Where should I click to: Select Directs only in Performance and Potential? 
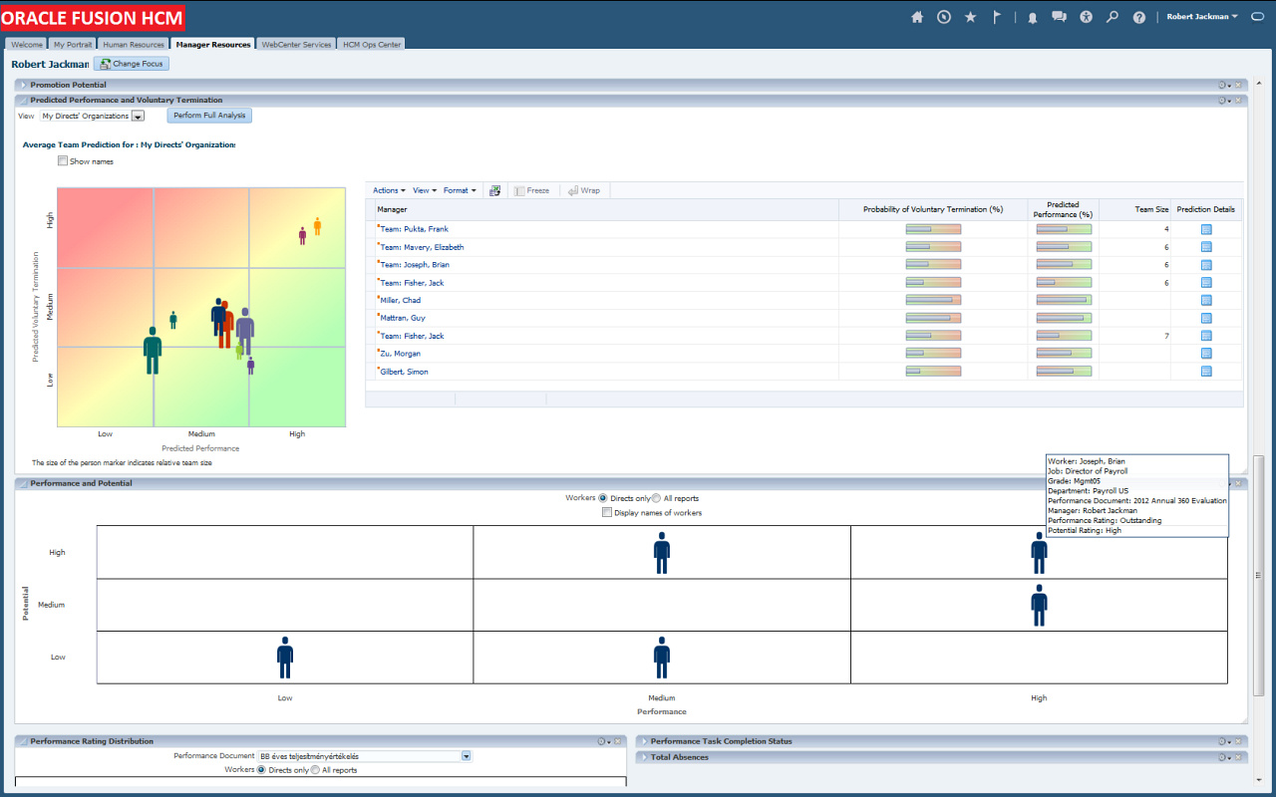coord(603,498)
